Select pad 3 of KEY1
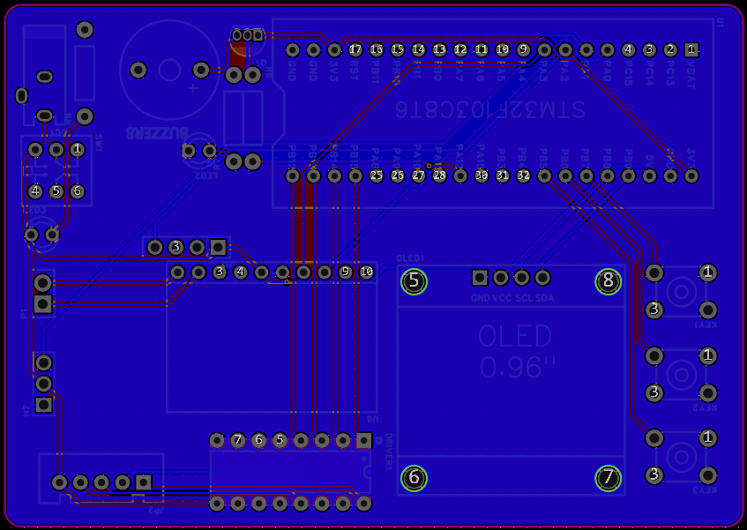Screen dimensions: 747x530 point(654,310)
